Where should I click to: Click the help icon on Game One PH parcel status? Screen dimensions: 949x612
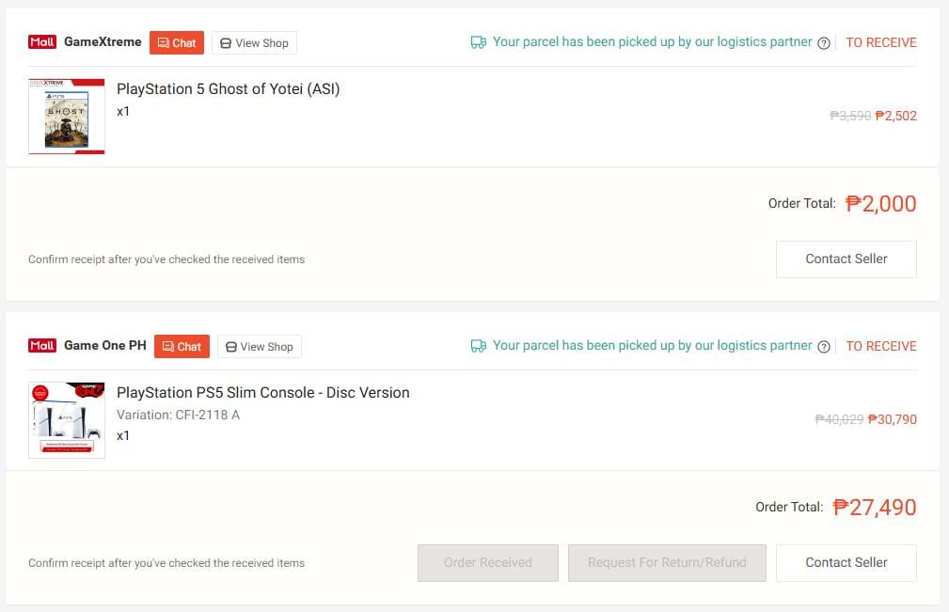(824, 347)
